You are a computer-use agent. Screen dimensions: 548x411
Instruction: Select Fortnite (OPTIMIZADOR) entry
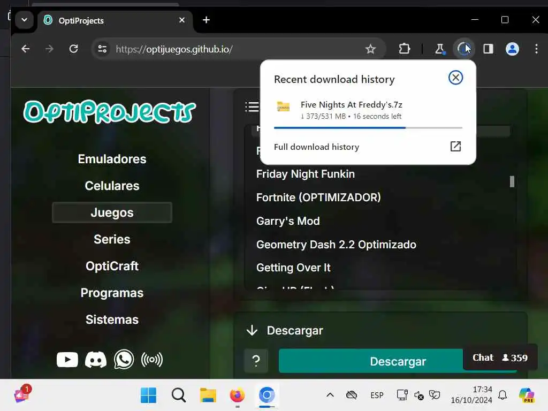[318, 197]
